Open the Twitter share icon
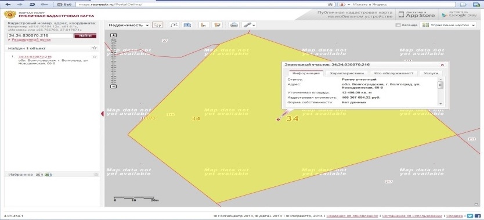This screenshot has height=220, width=484. pos(470,216)
